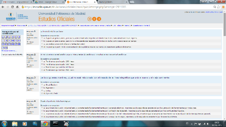The height and width of the screenshot is (127, 226).
Task: Select option c of Pregunta 4
Action: (42, 114)
